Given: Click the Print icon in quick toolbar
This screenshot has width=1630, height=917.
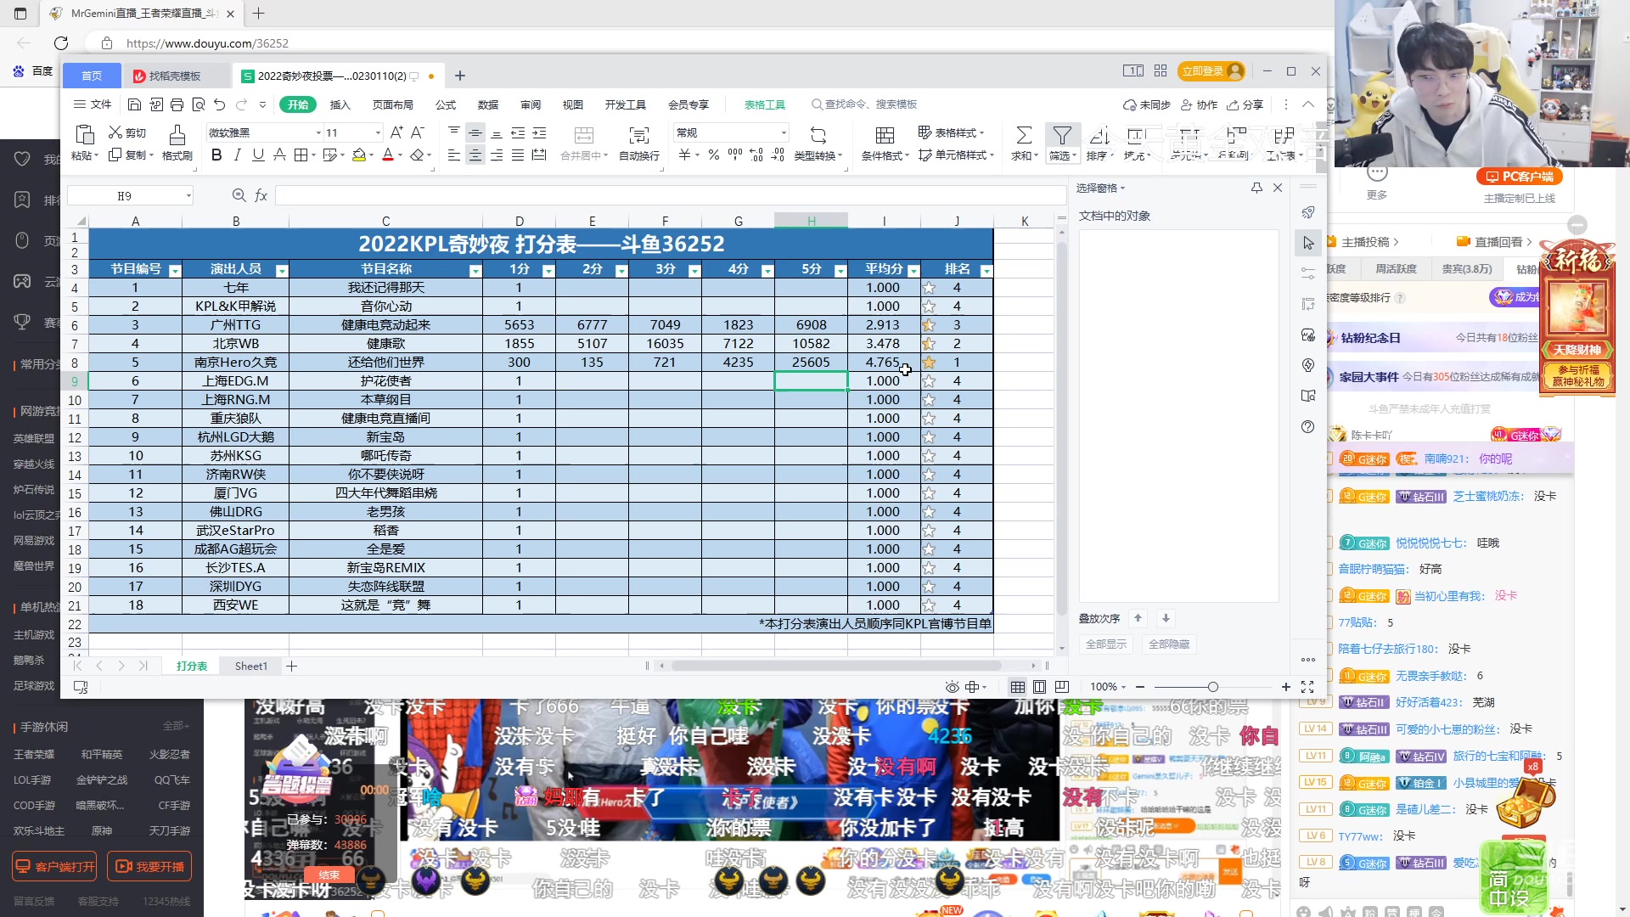Looking at the screenshot, I should [x=177, y=104].
